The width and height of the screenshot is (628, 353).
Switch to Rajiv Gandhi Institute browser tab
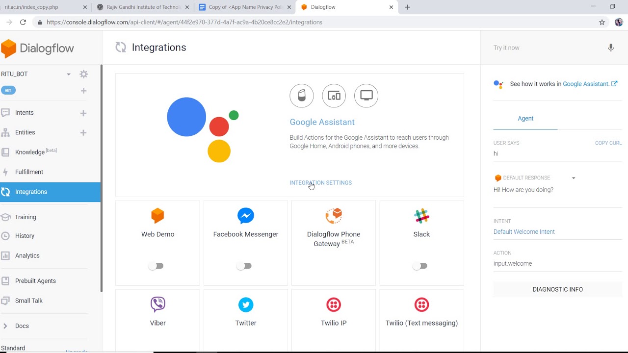144,7
